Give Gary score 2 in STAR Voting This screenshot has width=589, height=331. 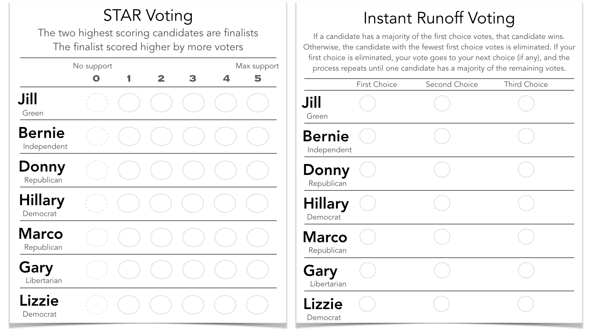(x=161, y=270)
